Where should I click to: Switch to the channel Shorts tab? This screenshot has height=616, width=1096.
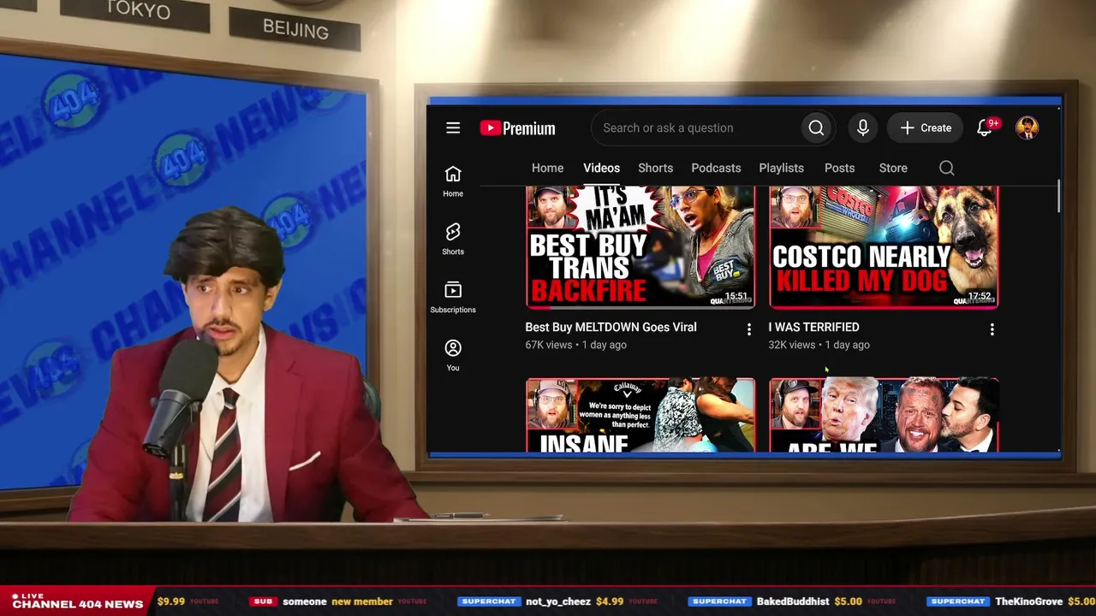pyautogui.click(x=656, y=169)
